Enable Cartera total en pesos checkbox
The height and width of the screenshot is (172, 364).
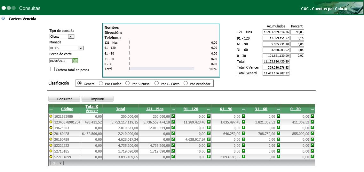tap(52, 69)
